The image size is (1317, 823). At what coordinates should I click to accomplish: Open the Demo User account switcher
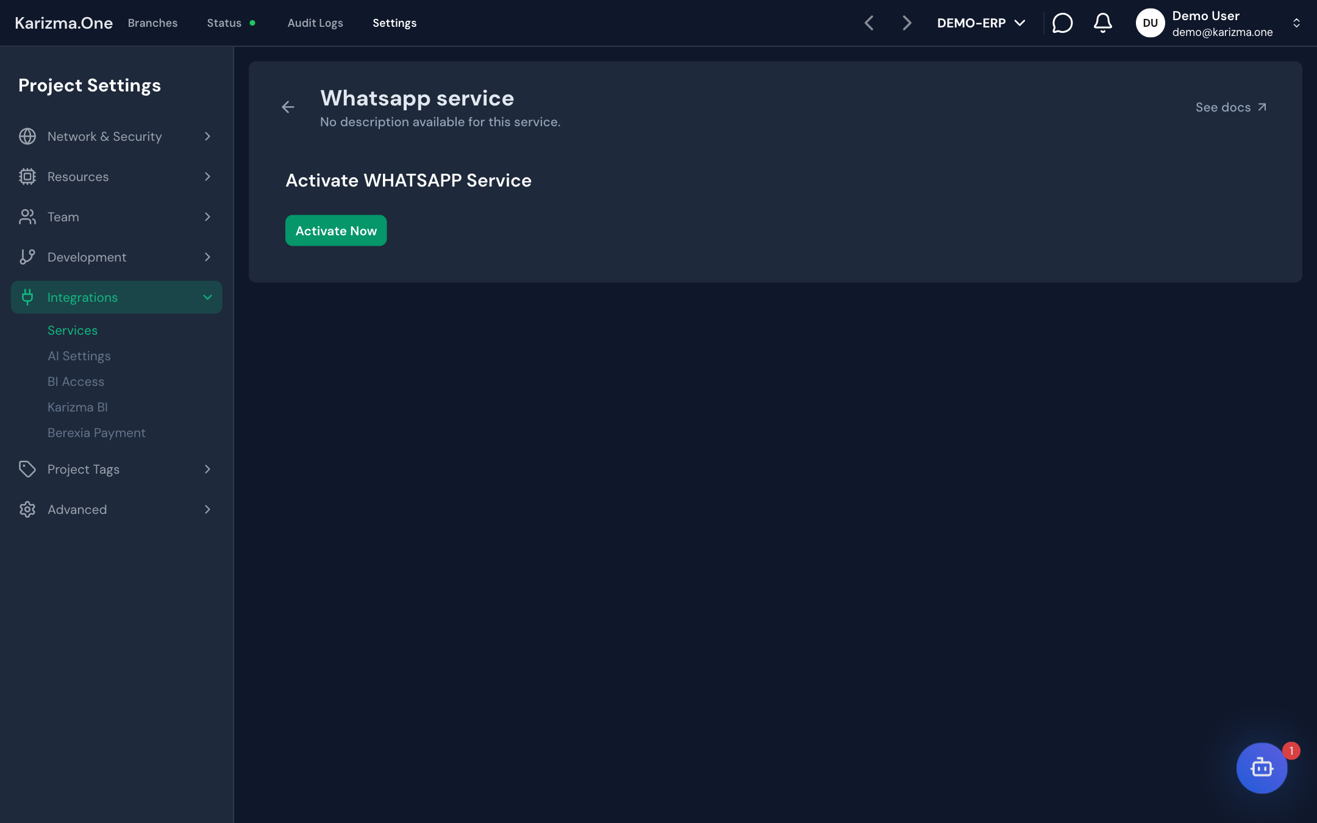point(1219,23)
